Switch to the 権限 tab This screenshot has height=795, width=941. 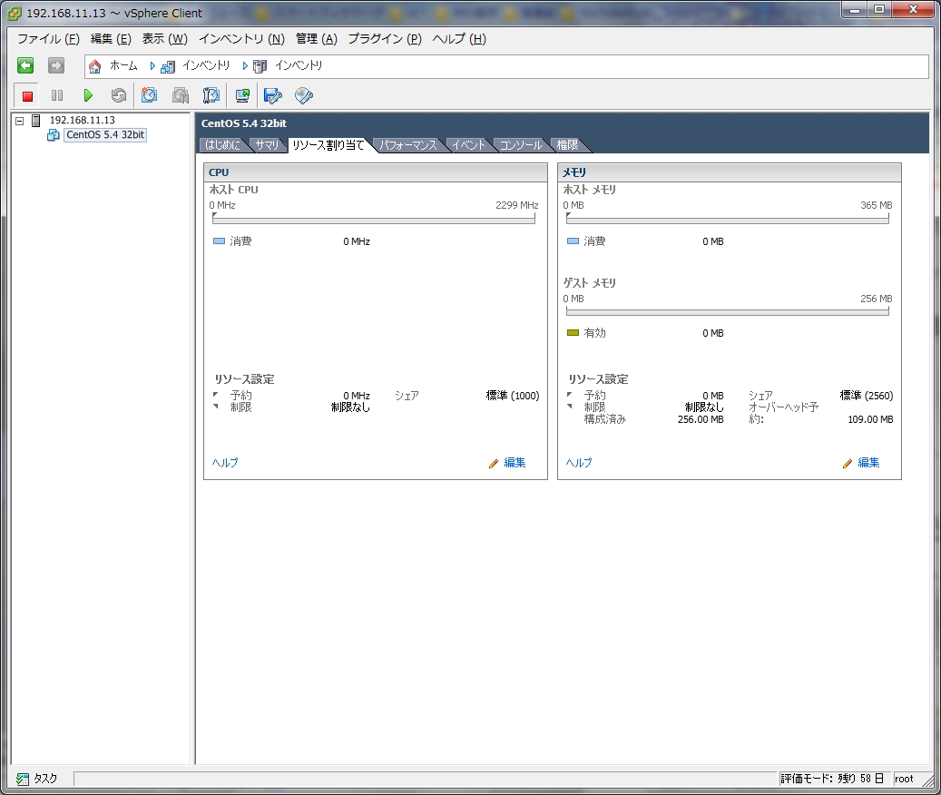pyautogui.click(x=567, y=144)
